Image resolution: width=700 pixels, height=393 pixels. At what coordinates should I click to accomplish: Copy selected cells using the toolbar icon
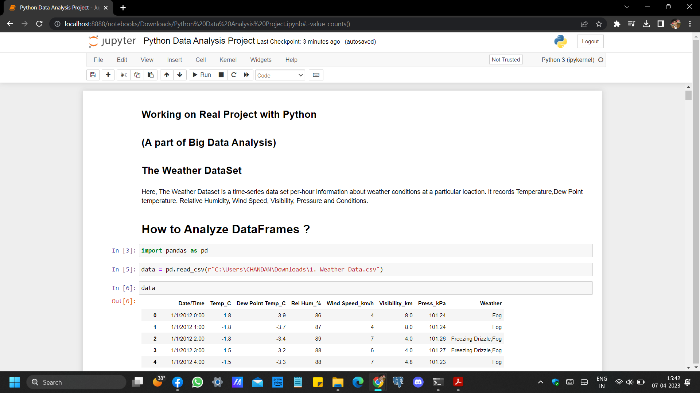coord(137,75)
